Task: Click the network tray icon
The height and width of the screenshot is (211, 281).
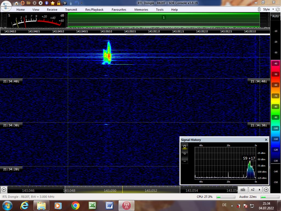Action: pos(252,206)
